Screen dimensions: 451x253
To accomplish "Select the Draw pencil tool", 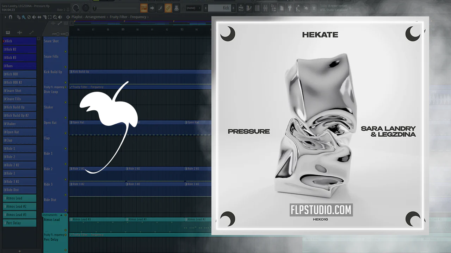I will [x=19, y=17].
